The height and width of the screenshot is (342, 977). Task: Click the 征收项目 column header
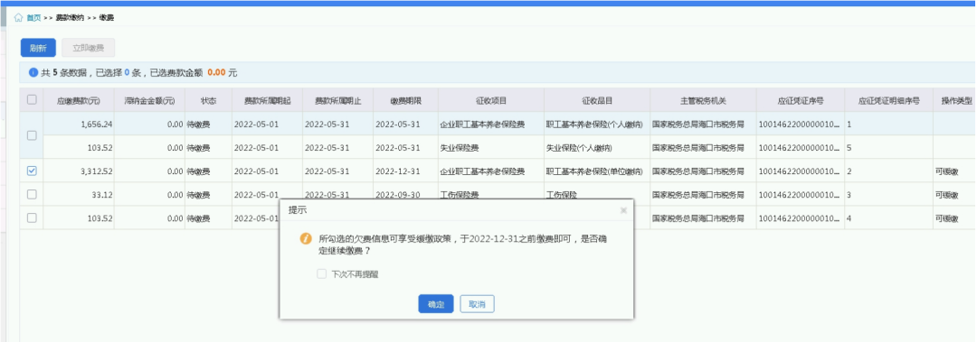point(491,100)
